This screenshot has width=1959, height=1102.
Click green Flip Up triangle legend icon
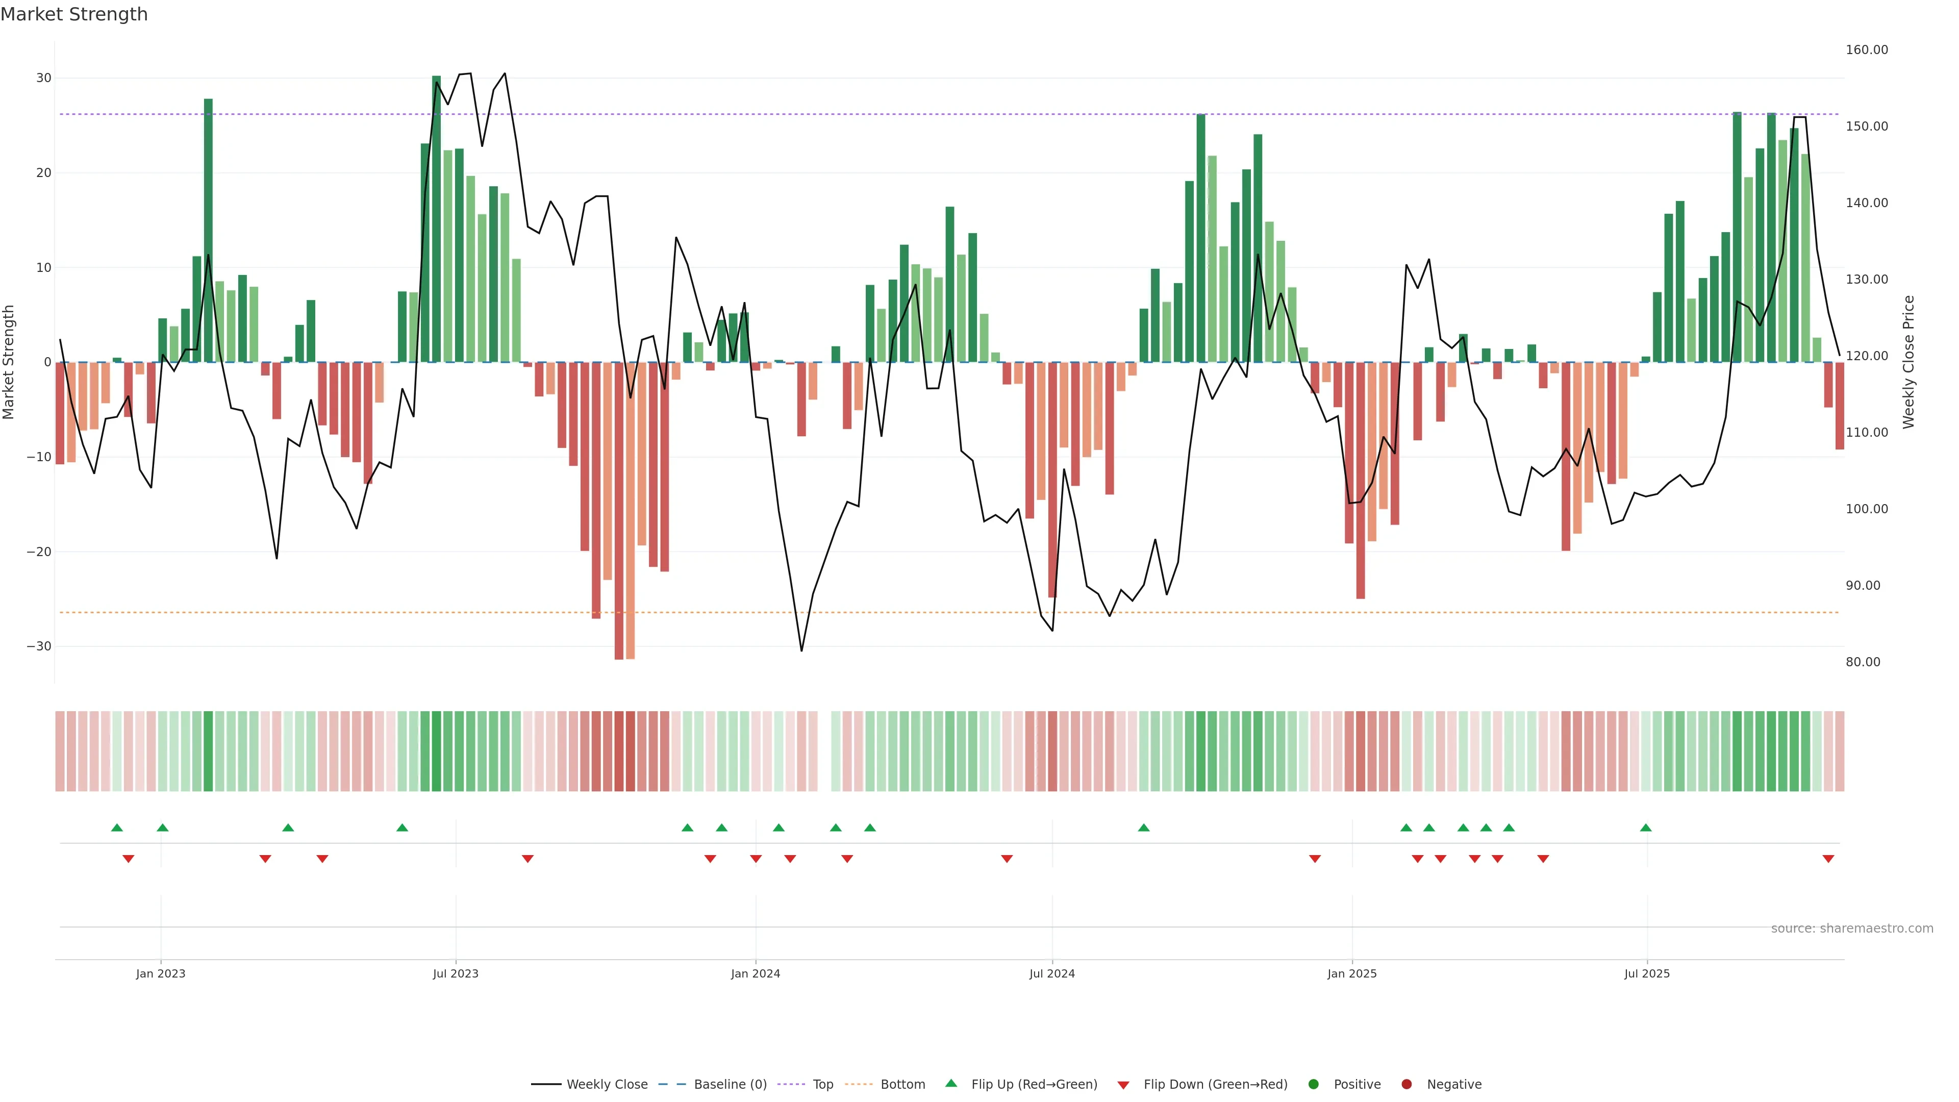950,1083
